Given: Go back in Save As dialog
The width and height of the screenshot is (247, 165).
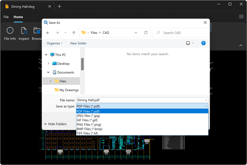Looking at the screenshot, I should (x=48, y=33).
